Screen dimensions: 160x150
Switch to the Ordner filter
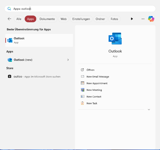click(100, 19)
